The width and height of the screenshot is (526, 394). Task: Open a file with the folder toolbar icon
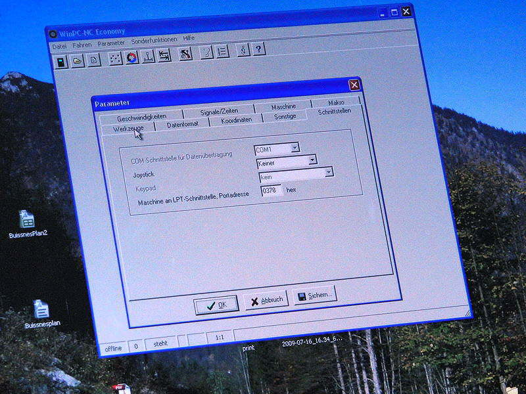(x=77, y=61)
